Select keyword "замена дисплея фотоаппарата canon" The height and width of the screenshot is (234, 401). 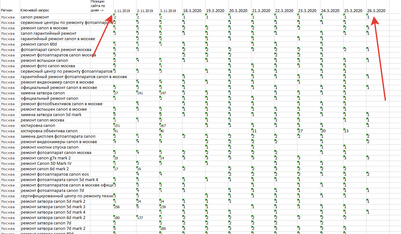tap(58, 136)
